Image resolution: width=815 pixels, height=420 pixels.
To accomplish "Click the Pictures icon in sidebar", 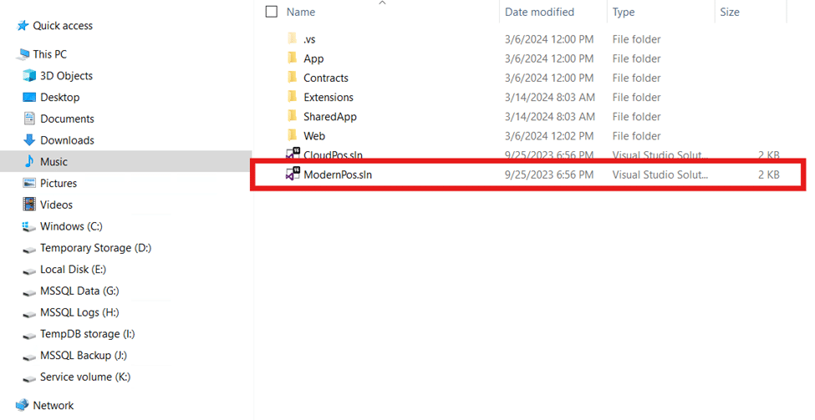I will (x=29, y=183).
